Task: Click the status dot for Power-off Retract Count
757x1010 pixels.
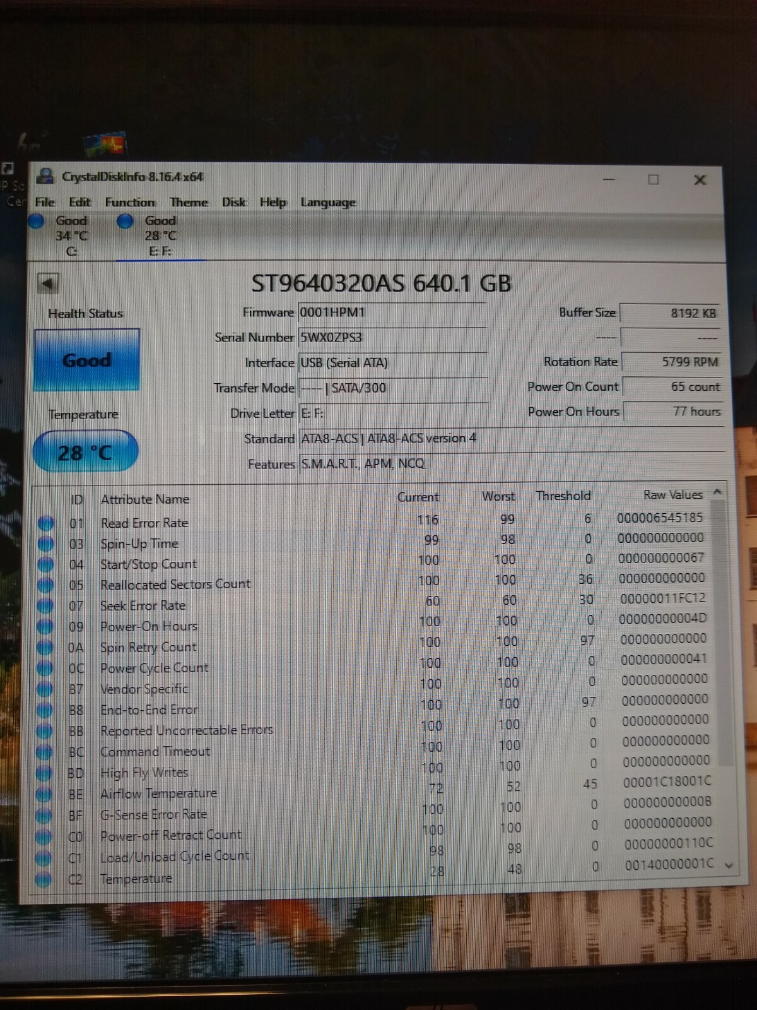Action: tap(44, 837)
